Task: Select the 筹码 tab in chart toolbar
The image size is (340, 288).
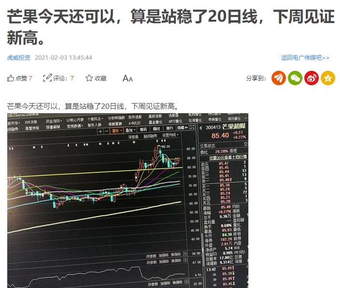Action: point(143,130)
